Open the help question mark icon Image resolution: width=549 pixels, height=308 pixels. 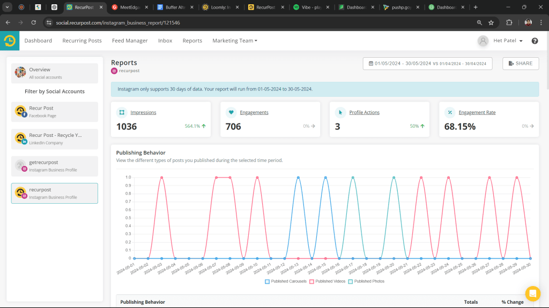pos(535,41)
